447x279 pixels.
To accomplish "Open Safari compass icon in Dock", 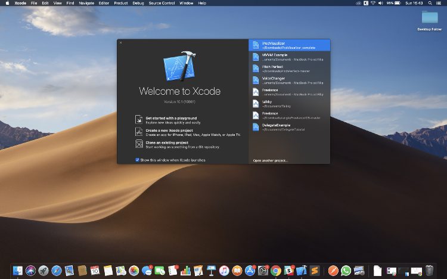I will coord(57,271).
